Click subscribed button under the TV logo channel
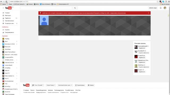This screenshot has width=170, height=95. [x=144, y=53]
